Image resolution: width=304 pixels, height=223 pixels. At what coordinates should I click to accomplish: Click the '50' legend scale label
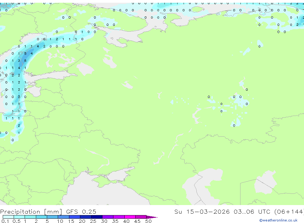coord(148,221)
